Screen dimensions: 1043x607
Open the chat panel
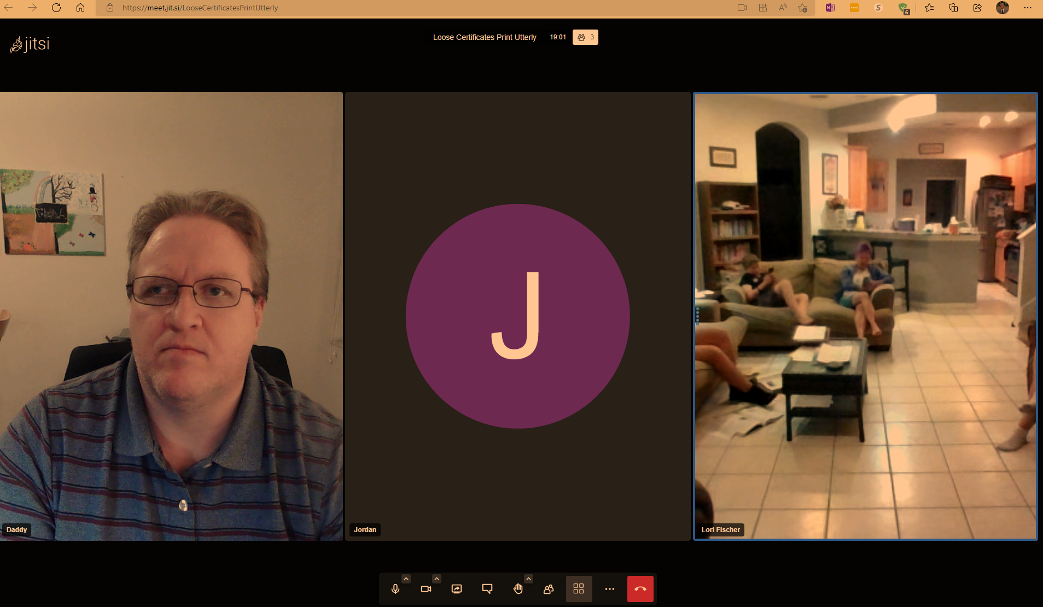[x=486, y=589]
